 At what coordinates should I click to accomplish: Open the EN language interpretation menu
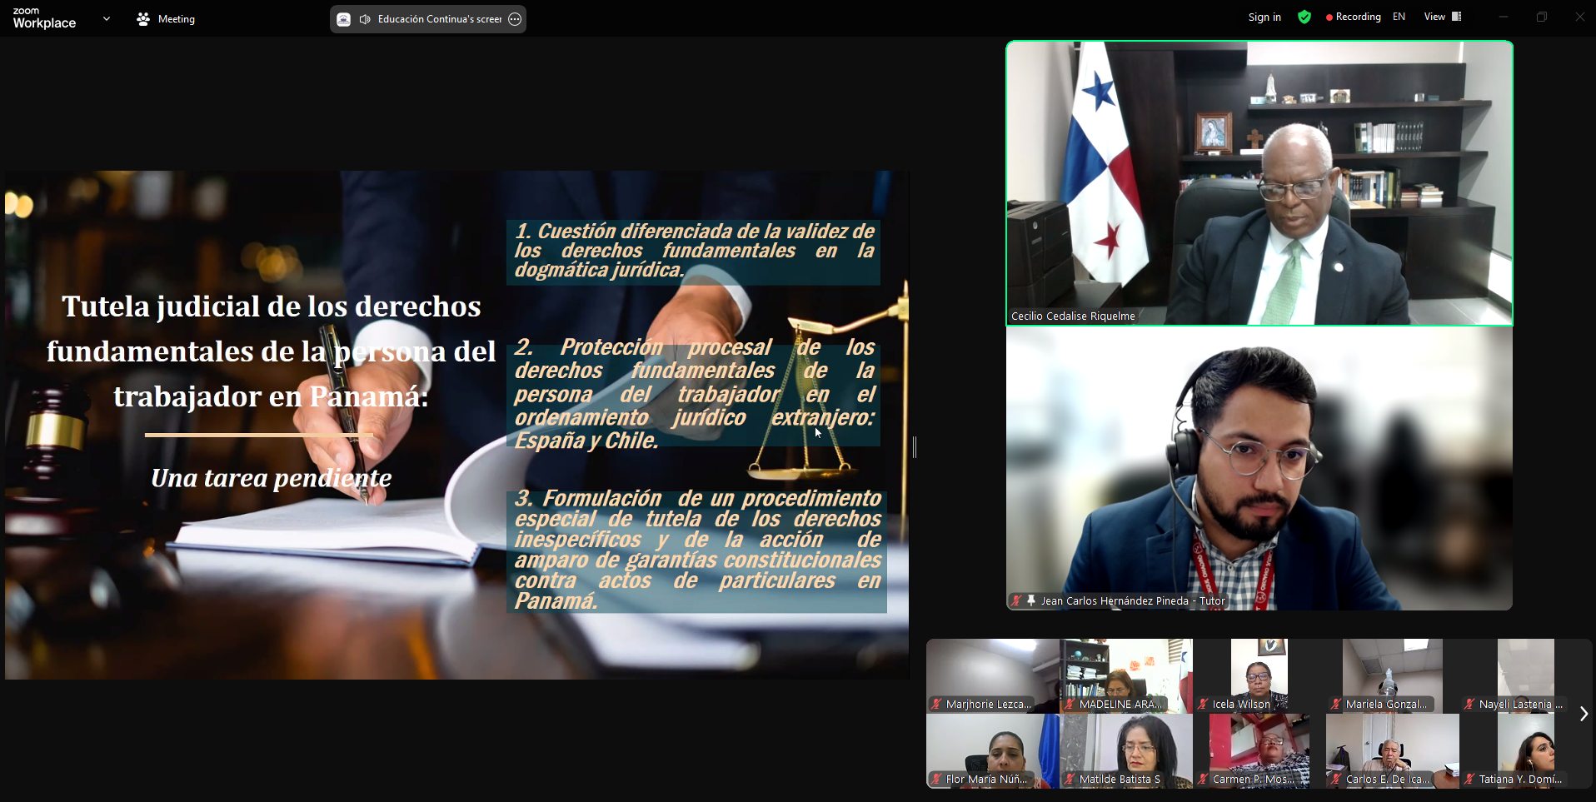[x=1399, y=17]
